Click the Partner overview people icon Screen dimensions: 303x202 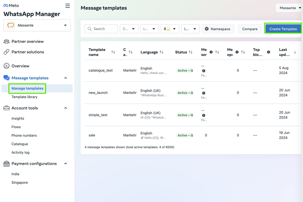[6, 41]
